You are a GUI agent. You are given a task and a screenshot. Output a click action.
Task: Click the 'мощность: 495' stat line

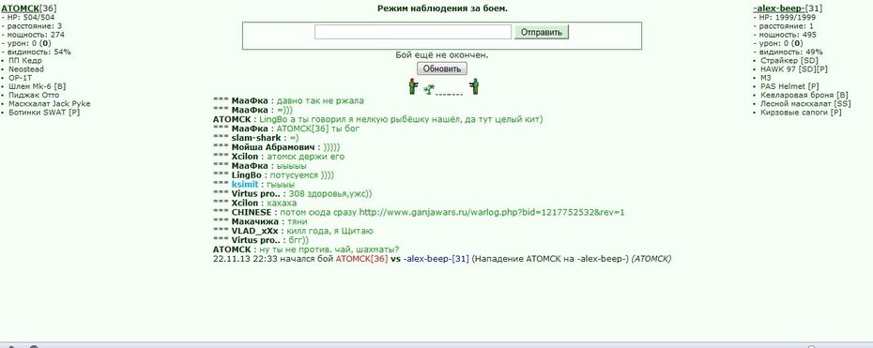(x=785, y=35)
